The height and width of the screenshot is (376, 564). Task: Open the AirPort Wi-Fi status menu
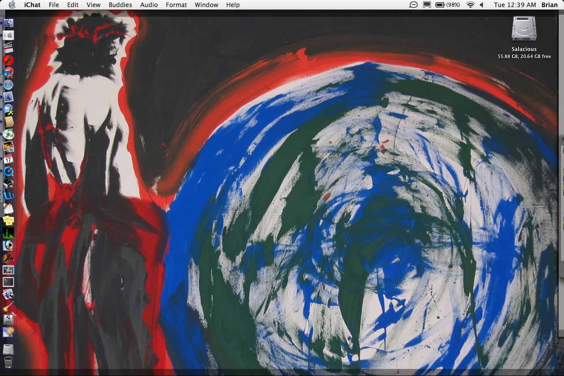coord(471,5)
